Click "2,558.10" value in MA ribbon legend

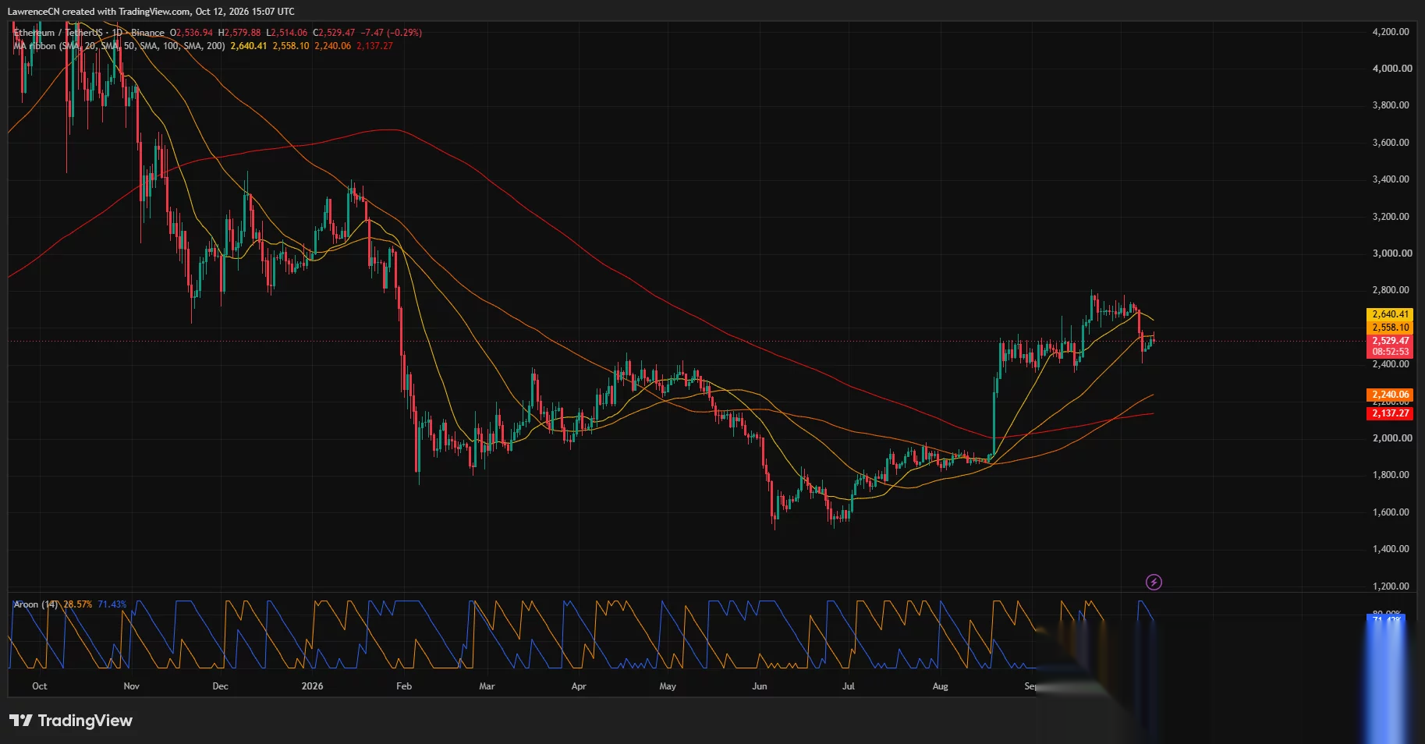(x=291, y=46)
